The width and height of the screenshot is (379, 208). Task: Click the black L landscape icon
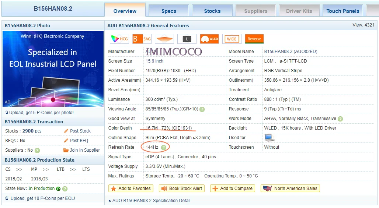point(187,39)
